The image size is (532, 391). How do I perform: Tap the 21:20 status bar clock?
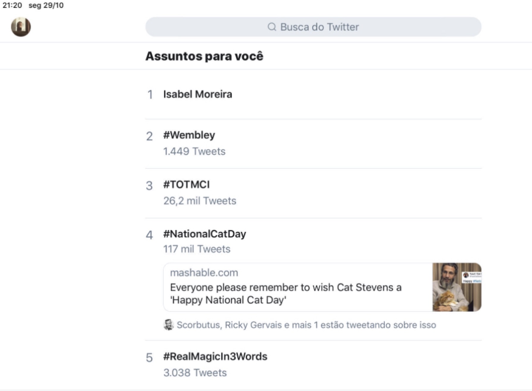pyautogui.click(x=12, y=5)
